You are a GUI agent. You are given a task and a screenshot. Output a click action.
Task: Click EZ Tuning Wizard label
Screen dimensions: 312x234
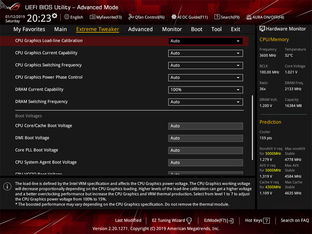click(168, 221)
